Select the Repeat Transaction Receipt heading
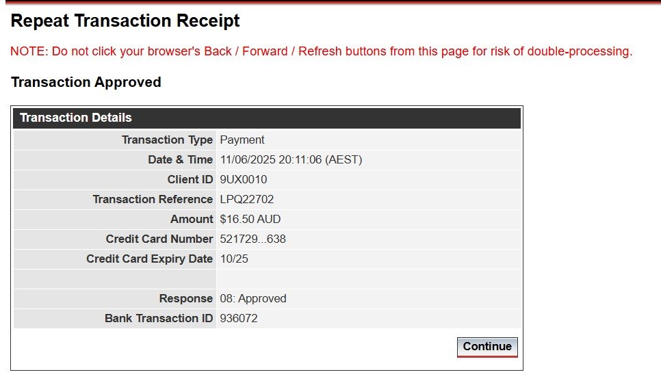Image resolution: width=661 pixels, height=381 pixels. point(125,21)
